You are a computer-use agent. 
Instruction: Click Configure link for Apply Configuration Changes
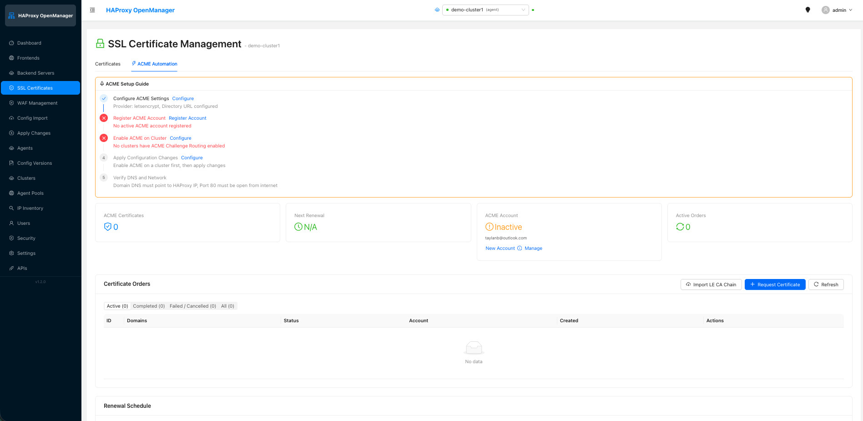pyautogui.click(x=192, y=157)
